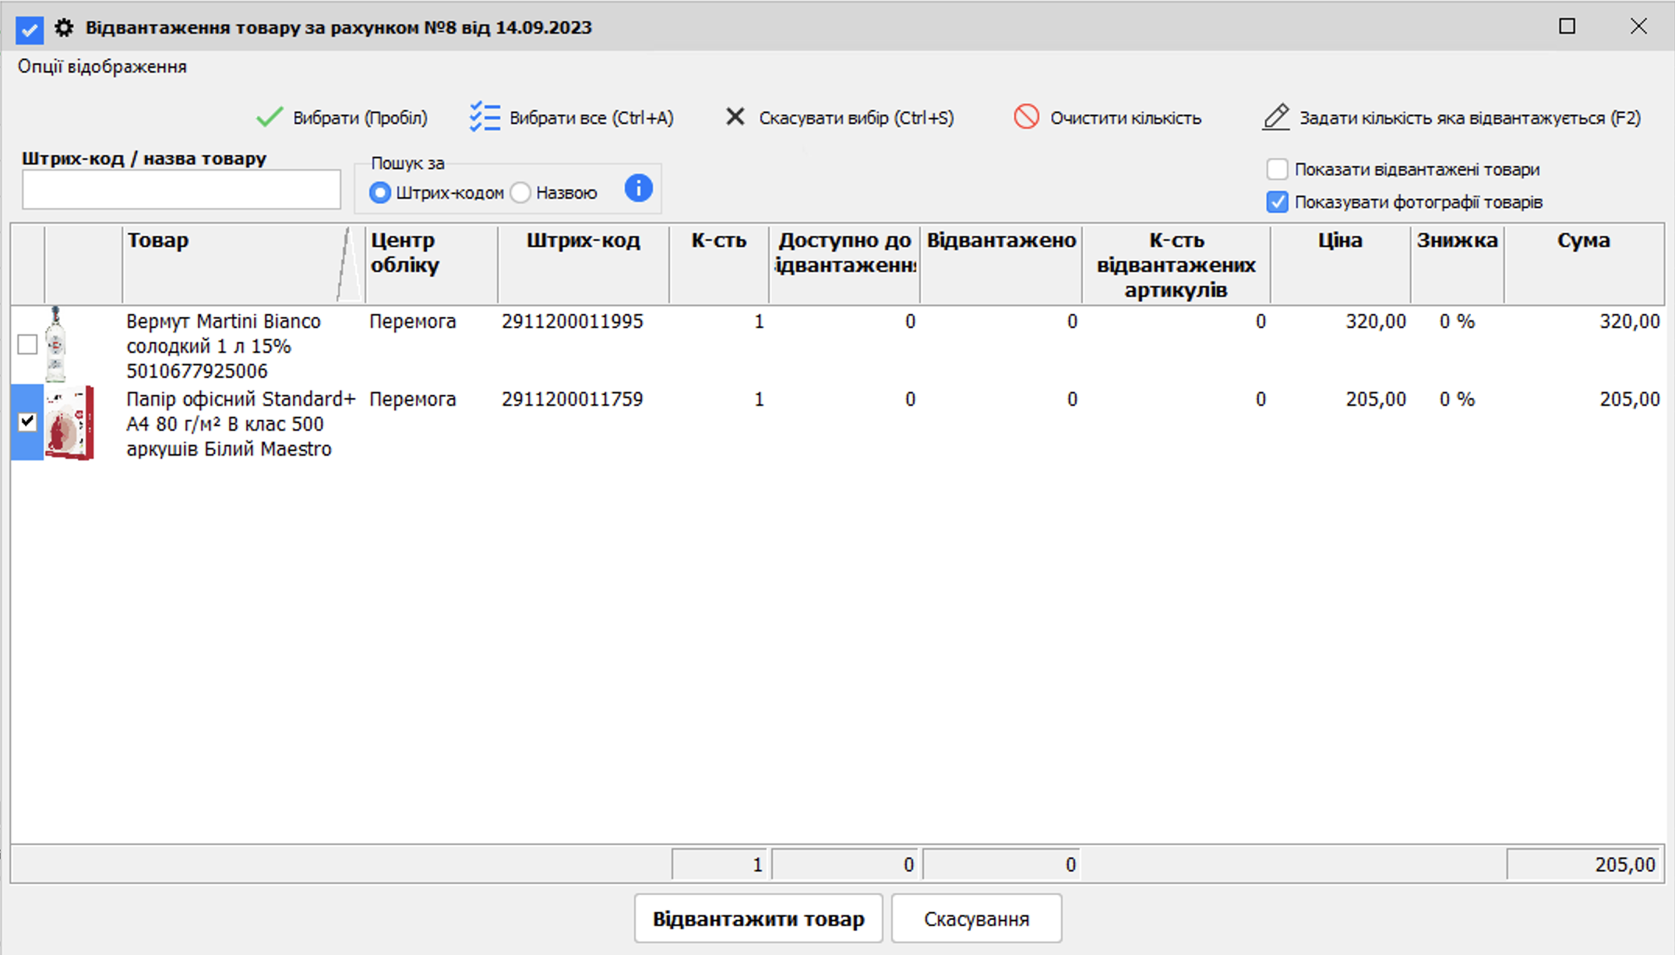
Task: Click the green checkmark Select (Пробіл) icon
Action: point(269,118)
